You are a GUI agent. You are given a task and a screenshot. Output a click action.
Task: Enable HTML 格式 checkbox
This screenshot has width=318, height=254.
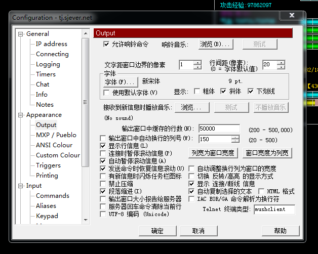tap(261, 192)
